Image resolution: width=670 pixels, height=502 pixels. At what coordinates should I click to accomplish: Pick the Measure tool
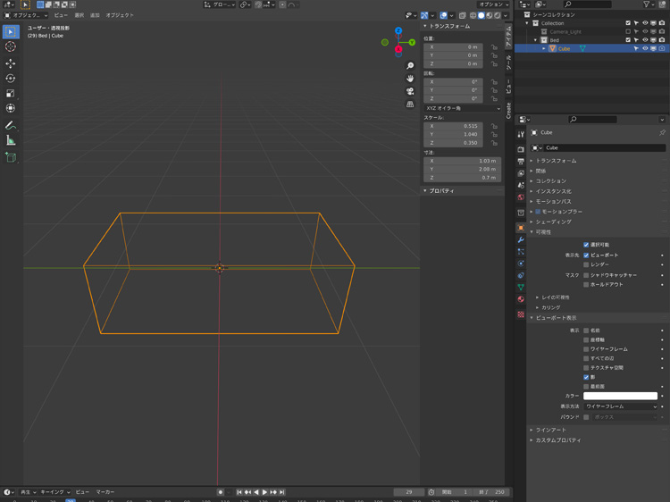(11, 140)
